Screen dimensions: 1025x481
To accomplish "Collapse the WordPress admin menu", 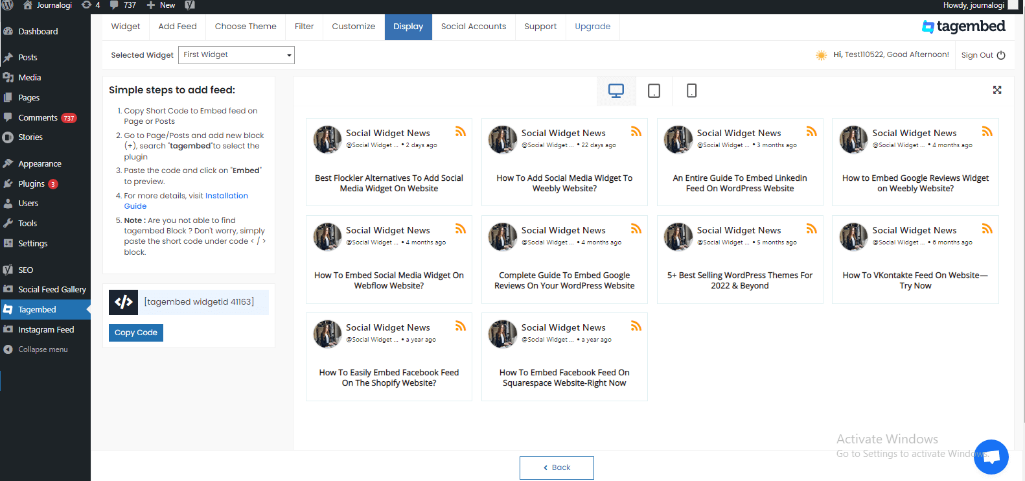I will [x=43, y=349].
